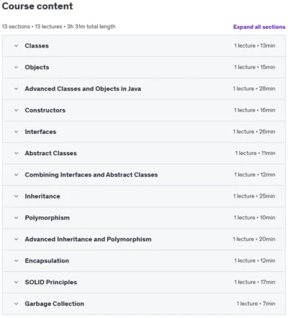This screenshot has height=318, width=288.
Task: Open the Inheritance section title
Action: (x=42, y=196)
